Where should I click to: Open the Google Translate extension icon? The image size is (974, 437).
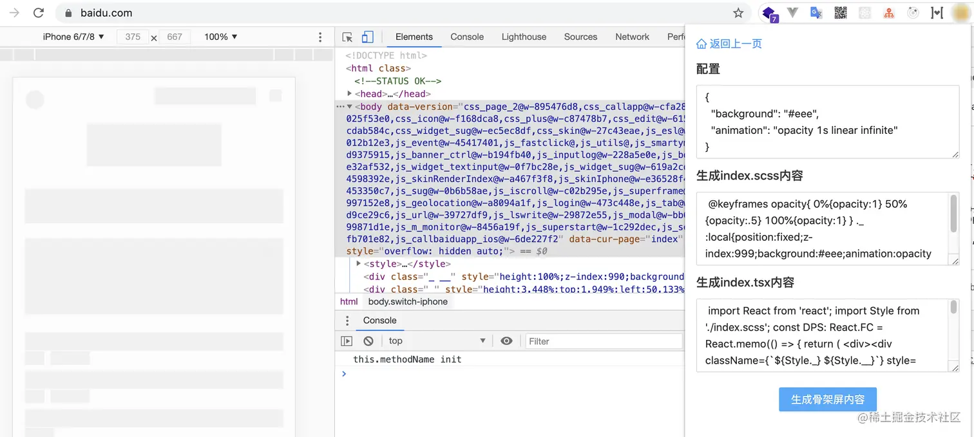(816, 12)
